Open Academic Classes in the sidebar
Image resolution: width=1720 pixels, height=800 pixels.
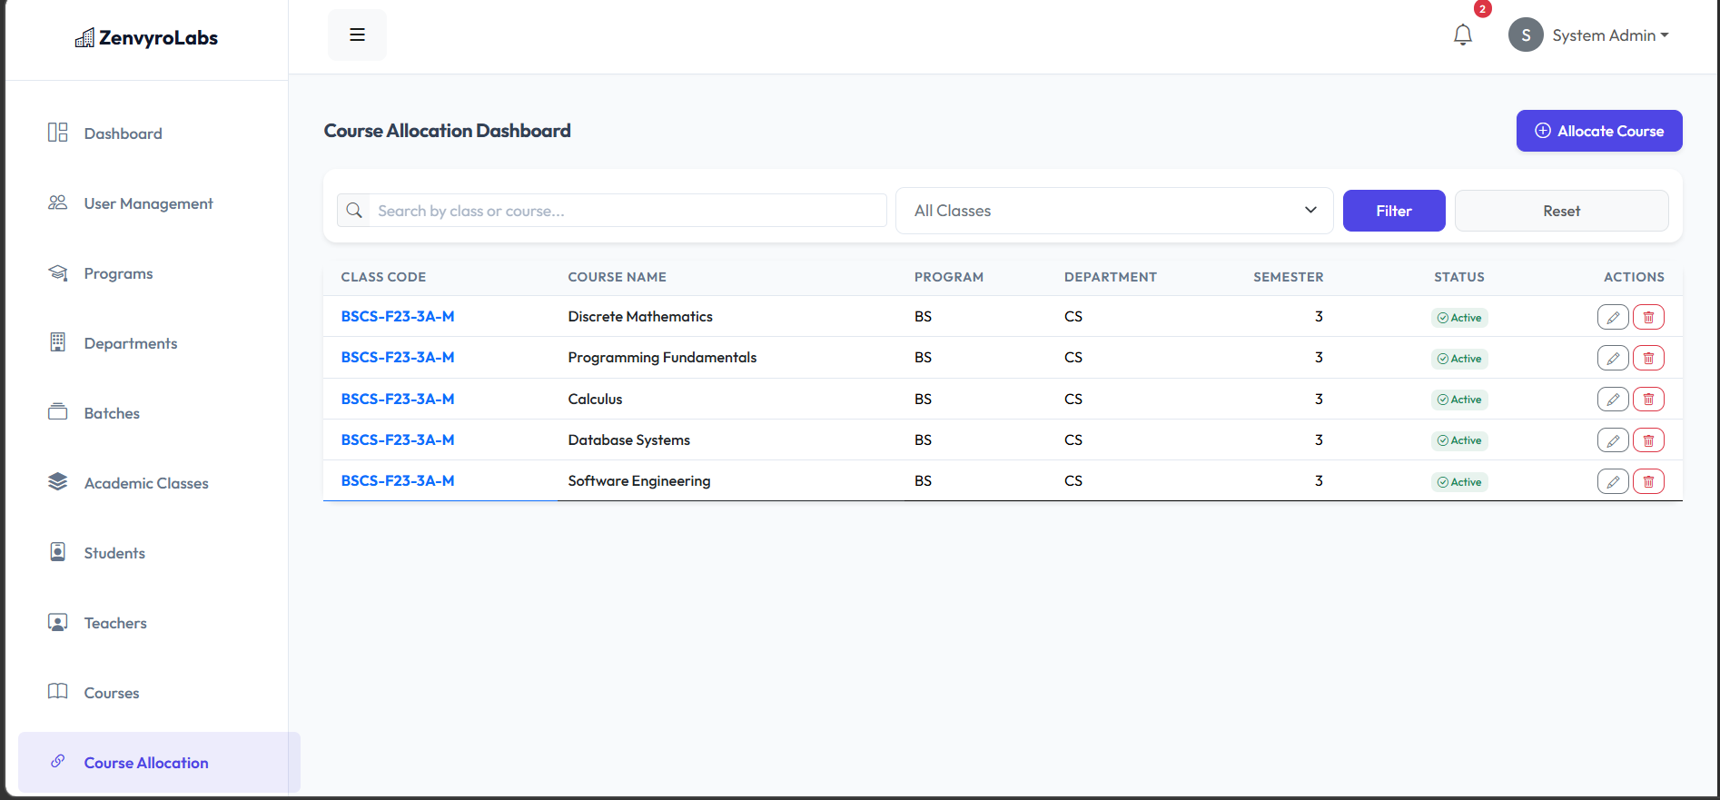[146, 483]
